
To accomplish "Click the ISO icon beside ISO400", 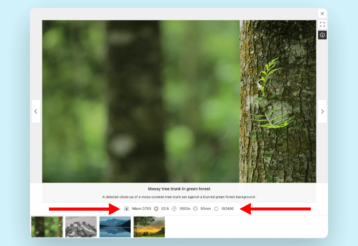I will point(216,209).
